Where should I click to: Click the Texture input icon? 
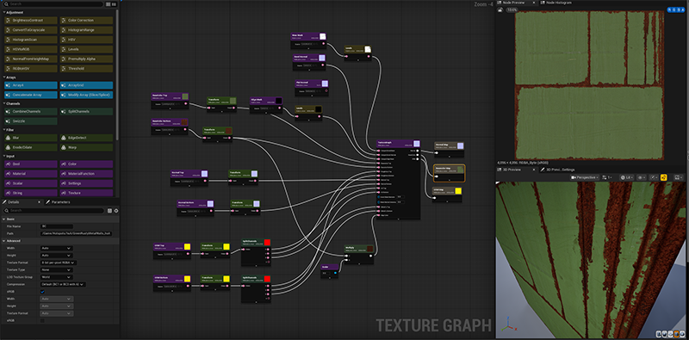[x=64, y=193]
